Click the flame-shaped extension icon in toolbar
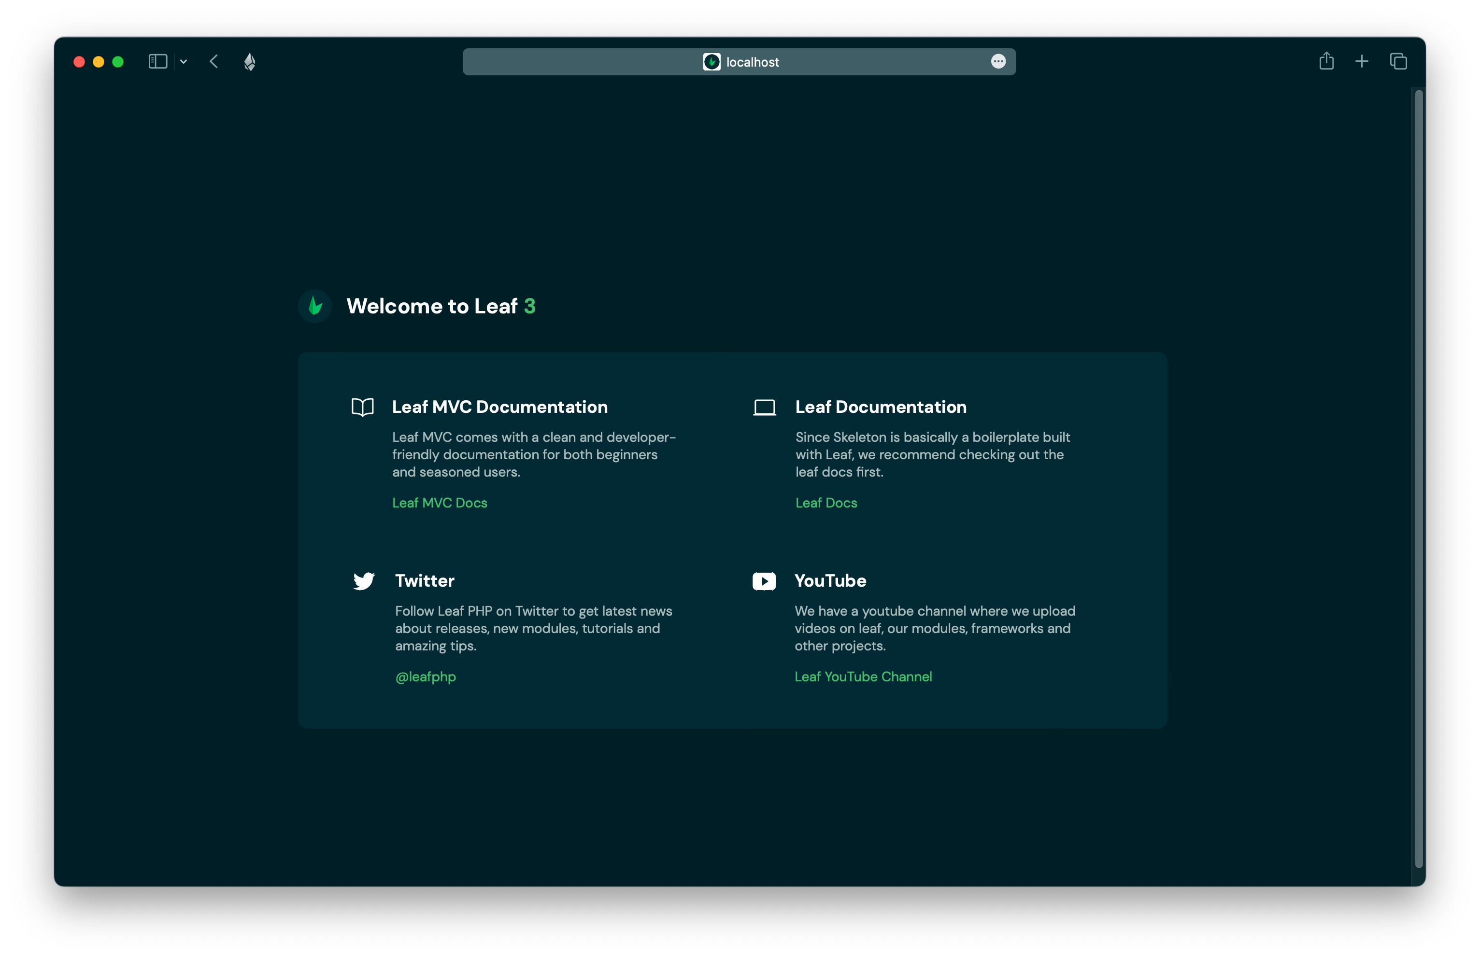1480x958 pixels. coord(249,61)
